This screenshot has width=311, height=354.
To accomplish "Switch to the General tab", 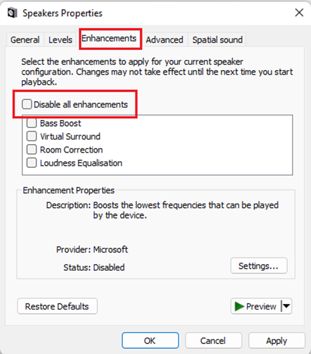I will 25,40.
